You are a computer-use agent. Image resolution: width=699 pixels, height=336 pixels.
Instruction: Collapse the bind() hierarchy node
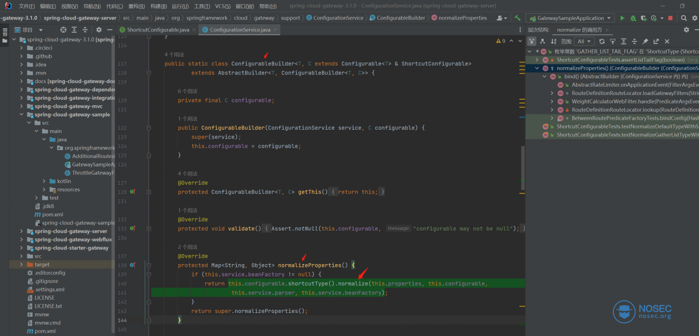pyautogui.click(x=545, y=77)
